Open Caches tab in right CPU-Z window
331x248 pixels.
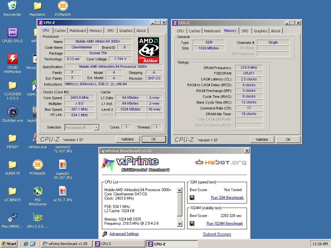(x=194, y=31)
